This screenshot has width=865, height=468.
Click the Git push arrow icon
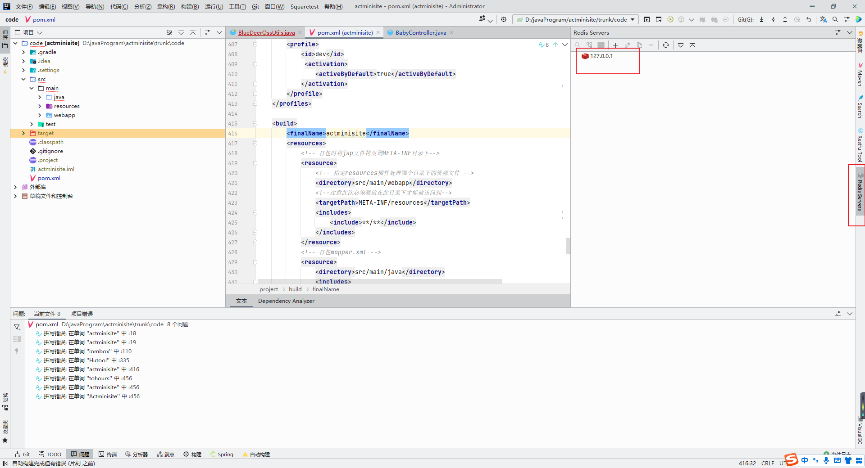click(785, 19)
